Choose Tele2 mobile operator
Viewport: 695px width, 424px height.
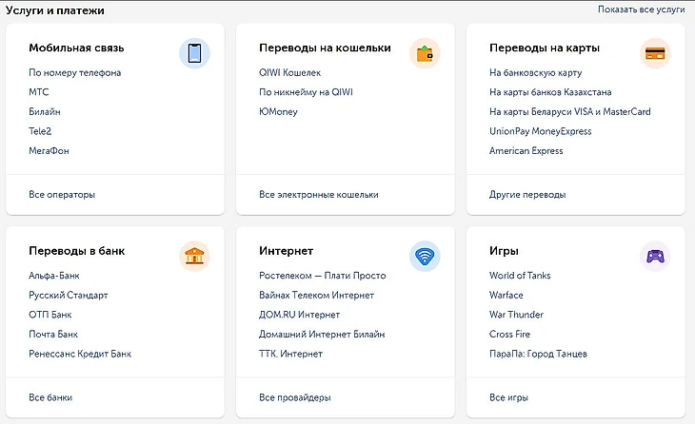click(x=40, y=131)
